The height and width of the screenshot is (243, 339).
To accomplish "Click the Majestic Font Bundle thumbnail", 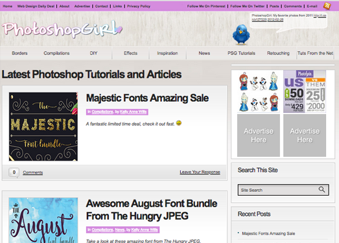I will pos(43,127).
